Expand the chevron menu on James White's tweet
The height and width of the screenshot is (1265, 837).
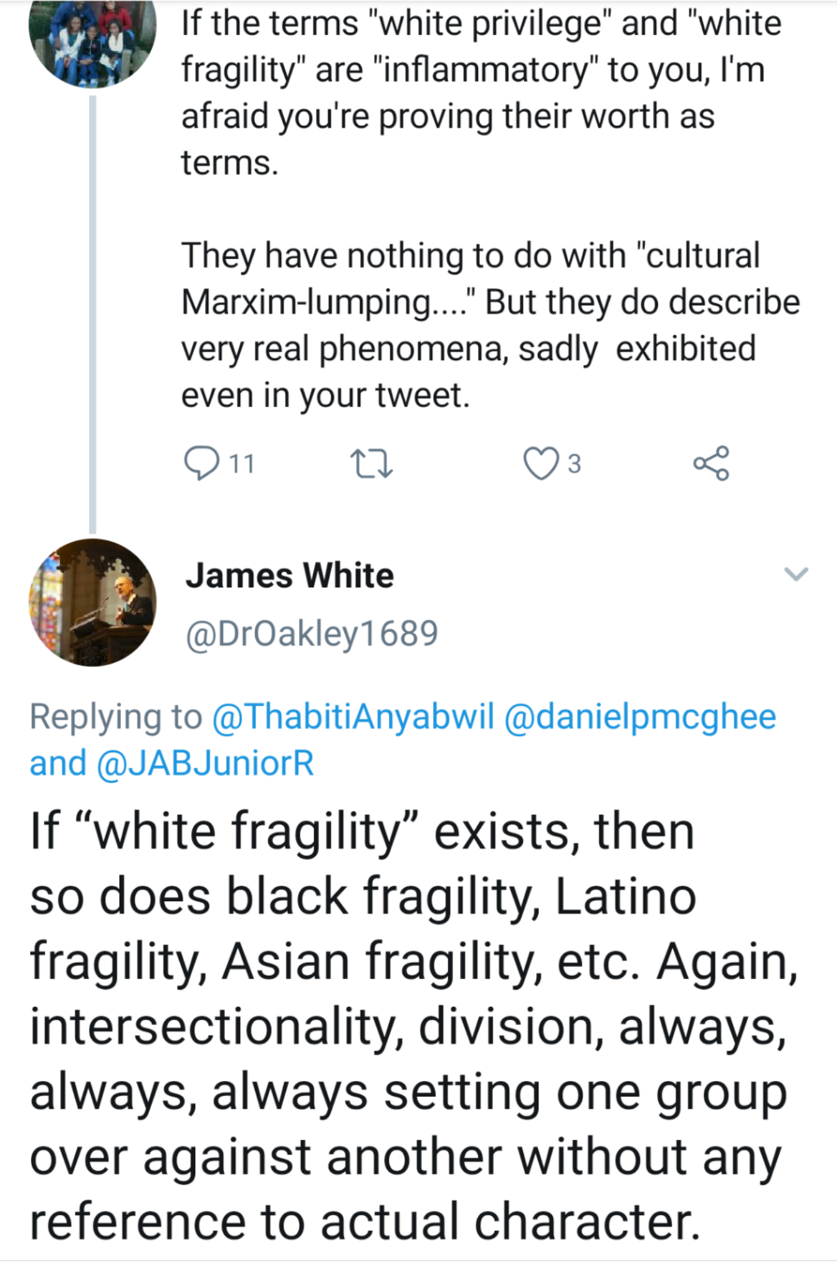796,574
